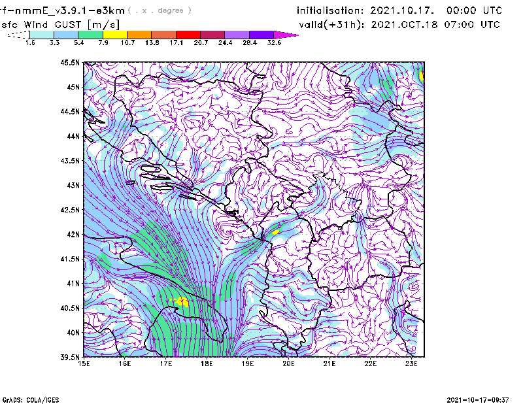Viewport: 523px width, 404px height.
Task: Click the legend value '5.4'
Action: tap(78, 42)
